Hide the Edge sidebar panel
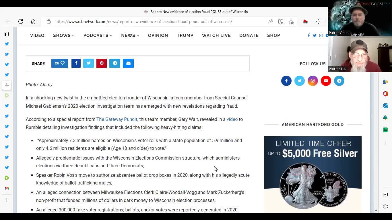This screenshot has width=392, height=220. (x=385, y=195)
